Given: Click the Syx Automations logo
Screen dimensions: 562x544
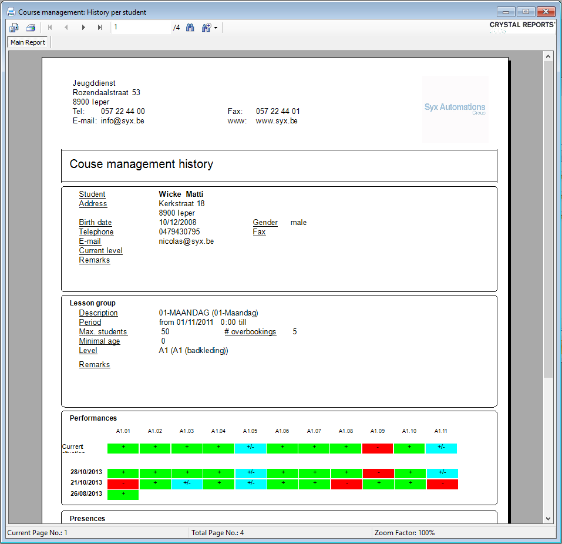Looking at the screenshot, I should (x=455, y=109).
